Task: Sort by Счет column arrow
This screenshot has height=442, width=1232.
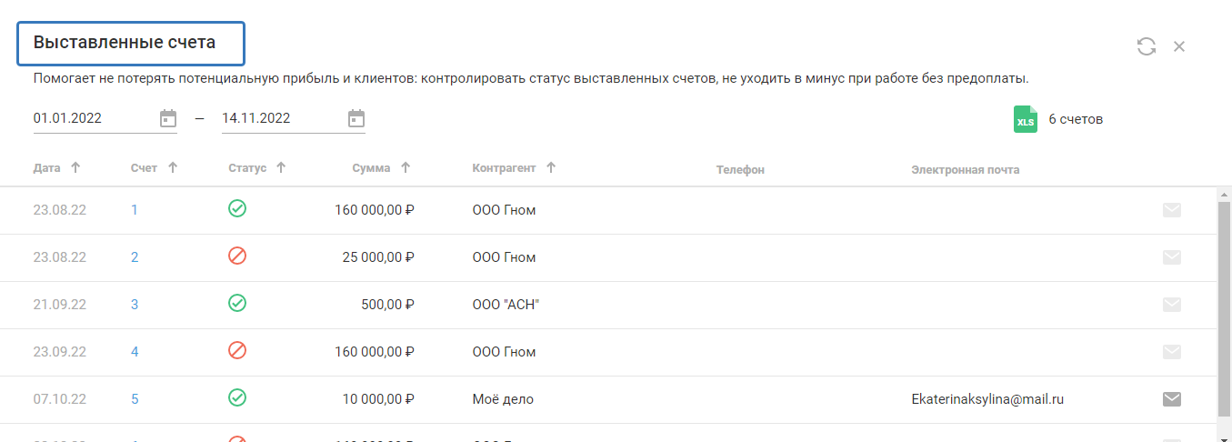Action: (173, 168)
